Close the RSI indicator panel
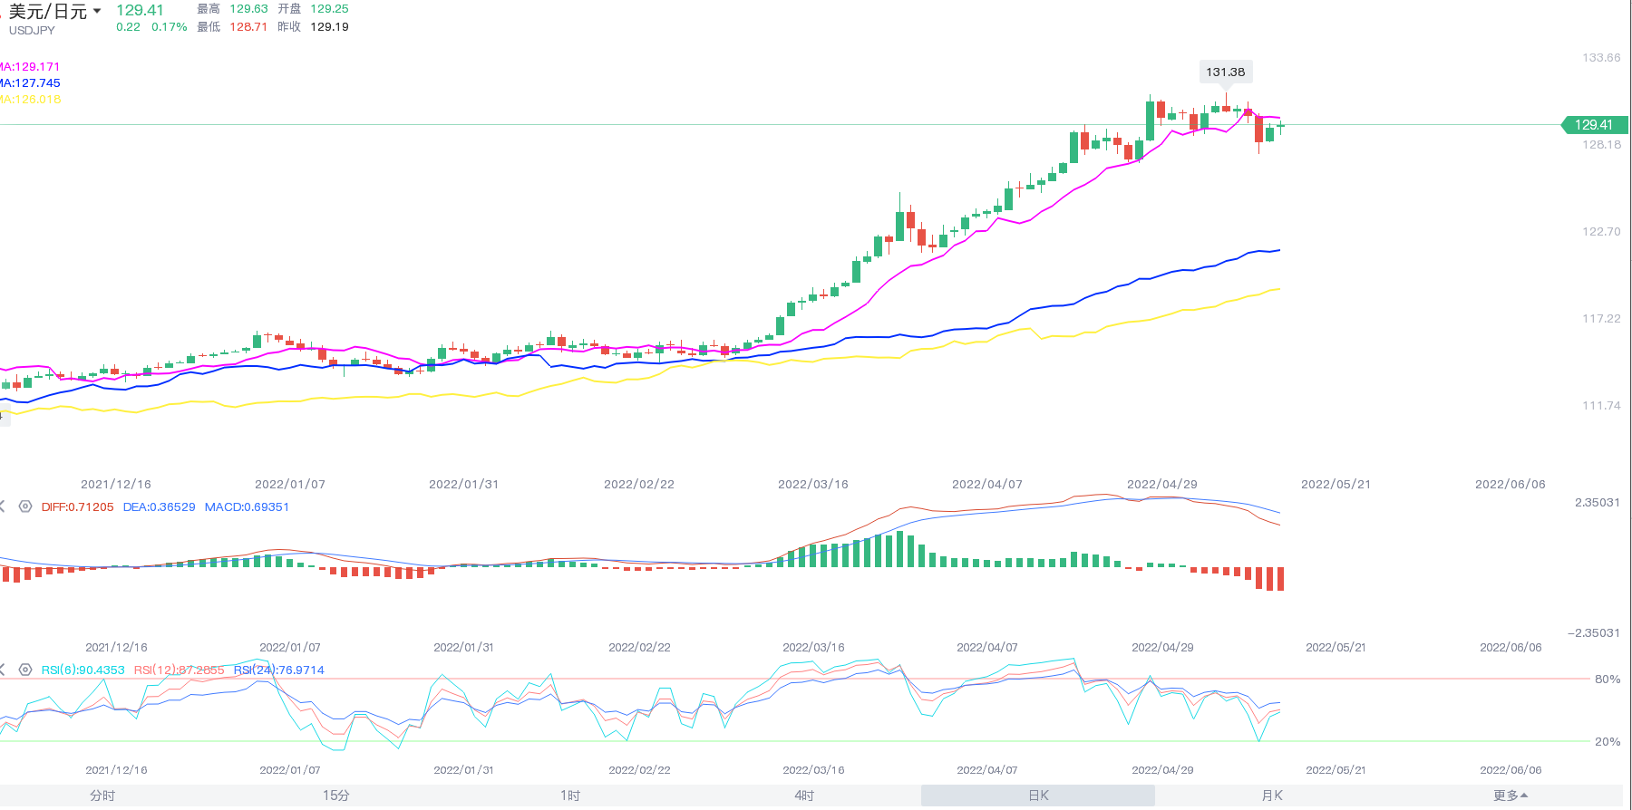Image resolution: width=1632 pixels, height=810 pixels. coord(3,670)
